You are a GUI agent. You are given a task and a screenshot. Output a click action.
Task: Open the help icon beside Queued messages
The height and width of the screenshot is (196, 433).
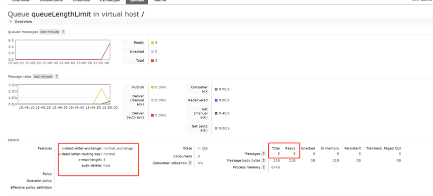click(x=63, y=32)
